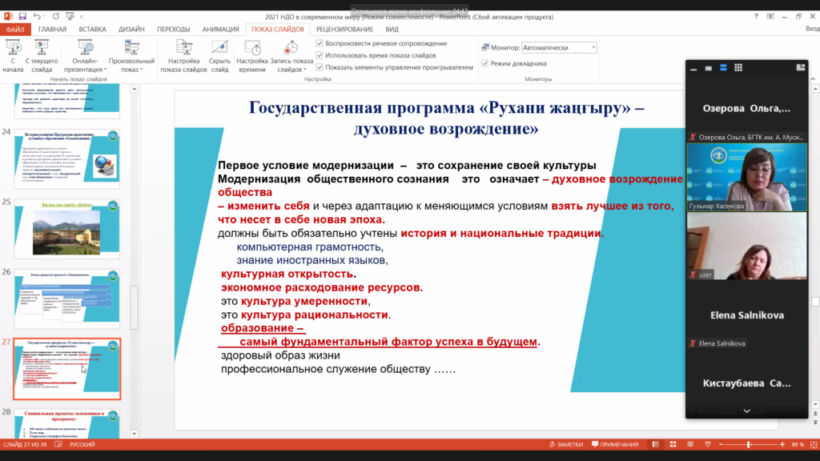Click 89 % zoom level

[798, 444]
